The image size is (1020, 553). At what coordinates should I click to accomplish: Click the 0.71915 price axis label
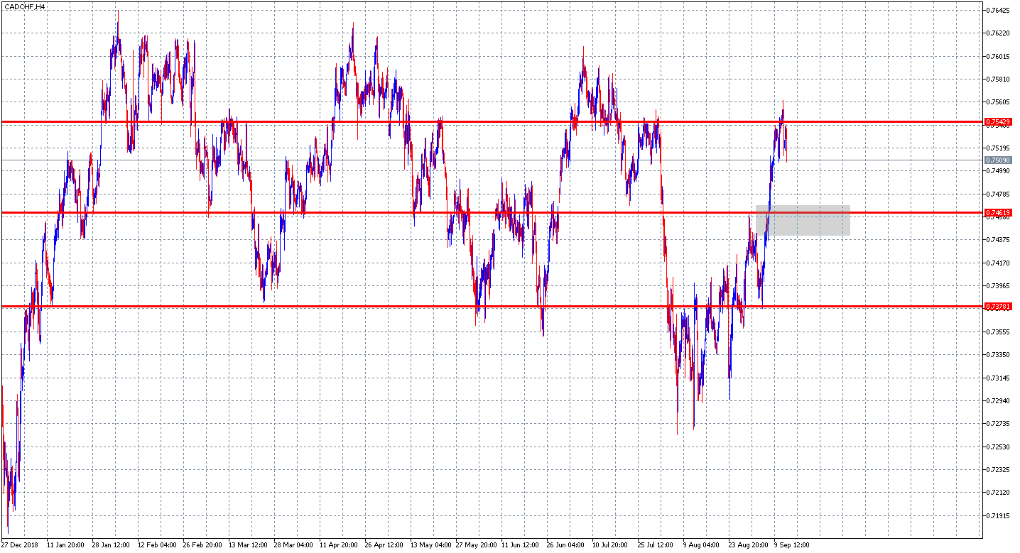pos(999,516)
